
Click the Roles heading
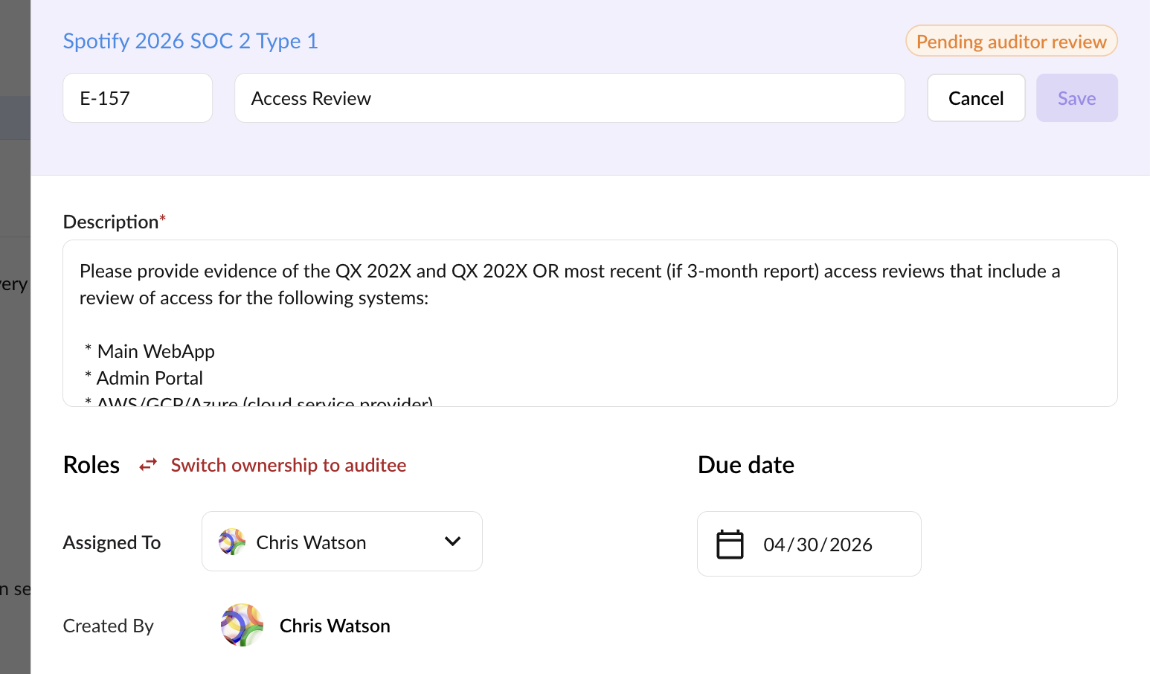point(91,465)
